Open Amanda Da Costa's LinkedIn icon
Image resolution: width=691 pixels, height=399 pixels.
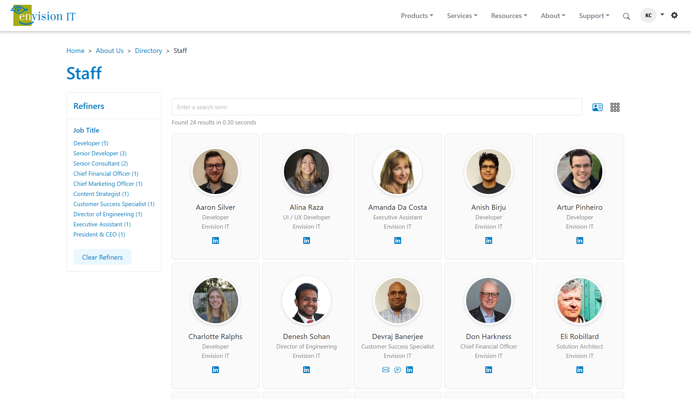[x=397, y=240]
